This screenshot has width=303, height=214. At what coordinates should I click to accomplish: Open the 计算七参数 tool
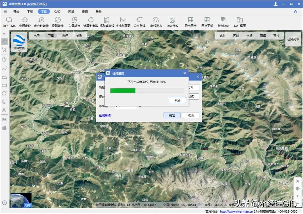(91, 22)
